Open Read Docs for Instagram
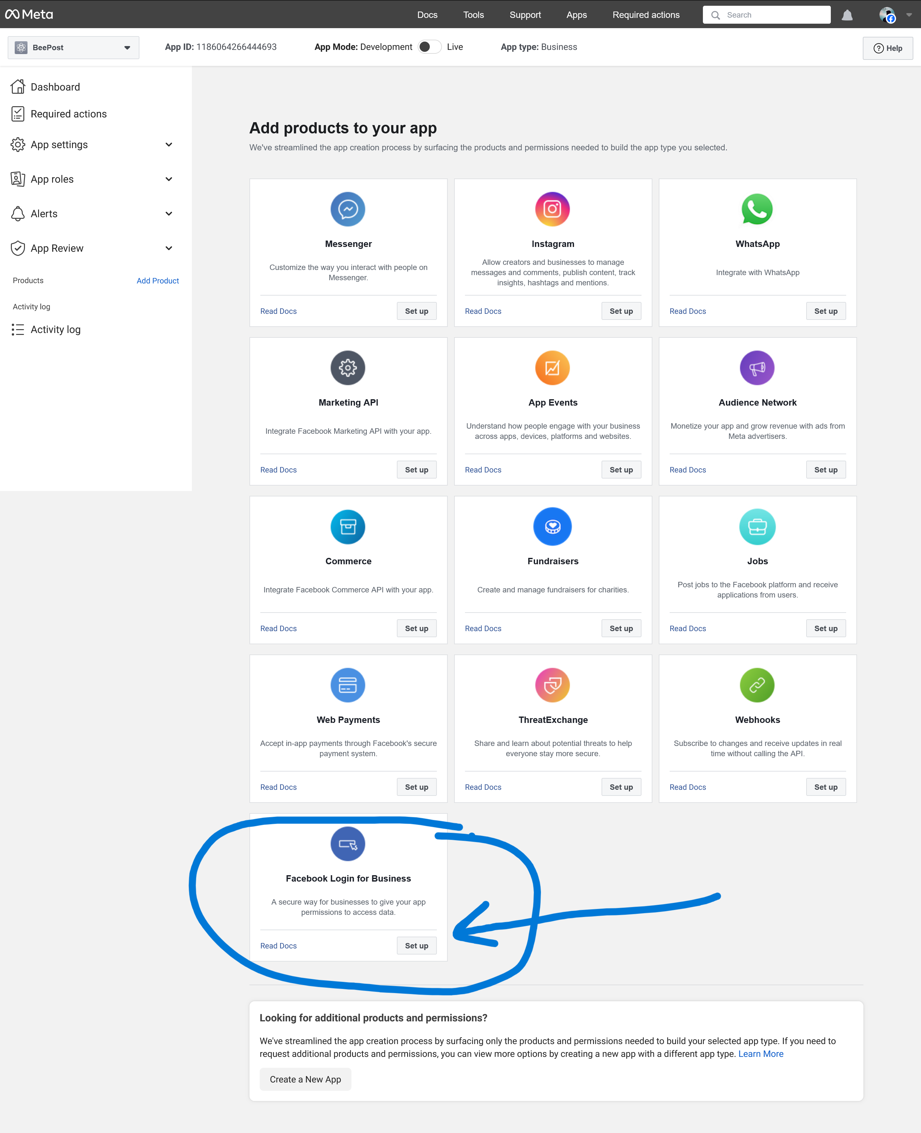 click(x=483, y=312)
